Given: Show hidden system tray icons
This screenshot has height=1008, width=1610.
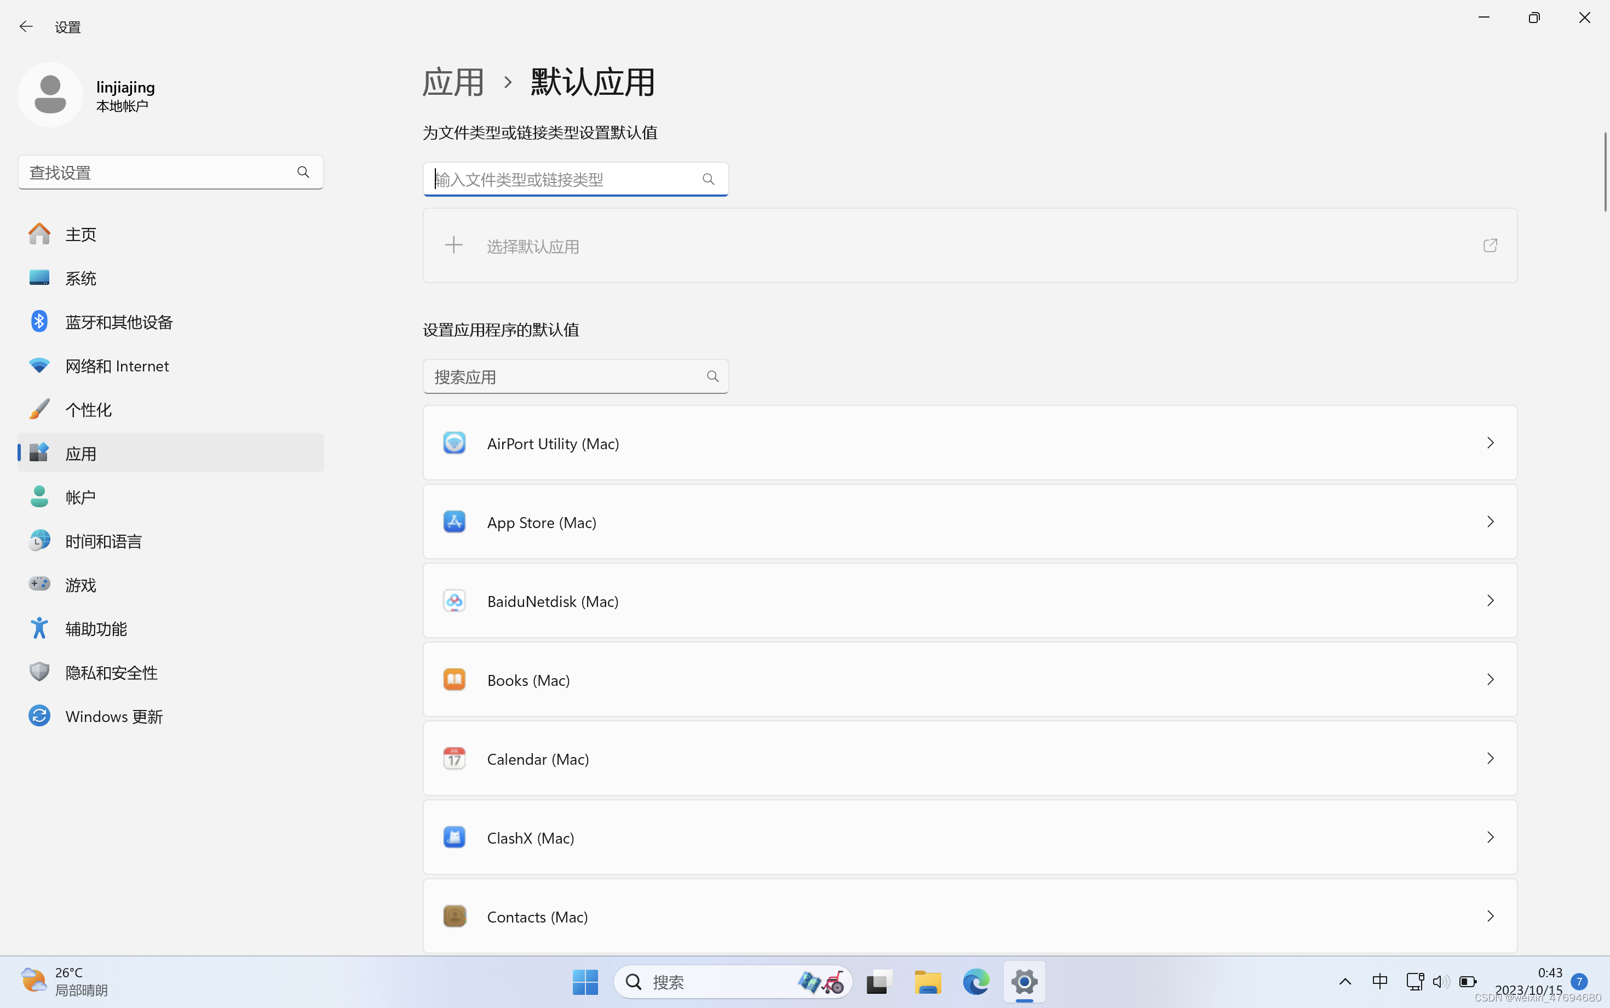Looking at the screenshot, I should click(1345, 982).
